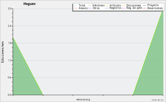This screenshot has width=166, height=102.
Task: Click the Proyecto gray legend line
Action: [144, 5]
